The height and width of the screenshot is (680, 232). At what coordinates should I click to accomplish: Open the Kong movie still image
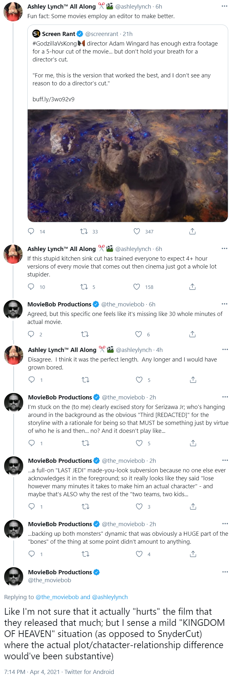(x=128, y=166)
